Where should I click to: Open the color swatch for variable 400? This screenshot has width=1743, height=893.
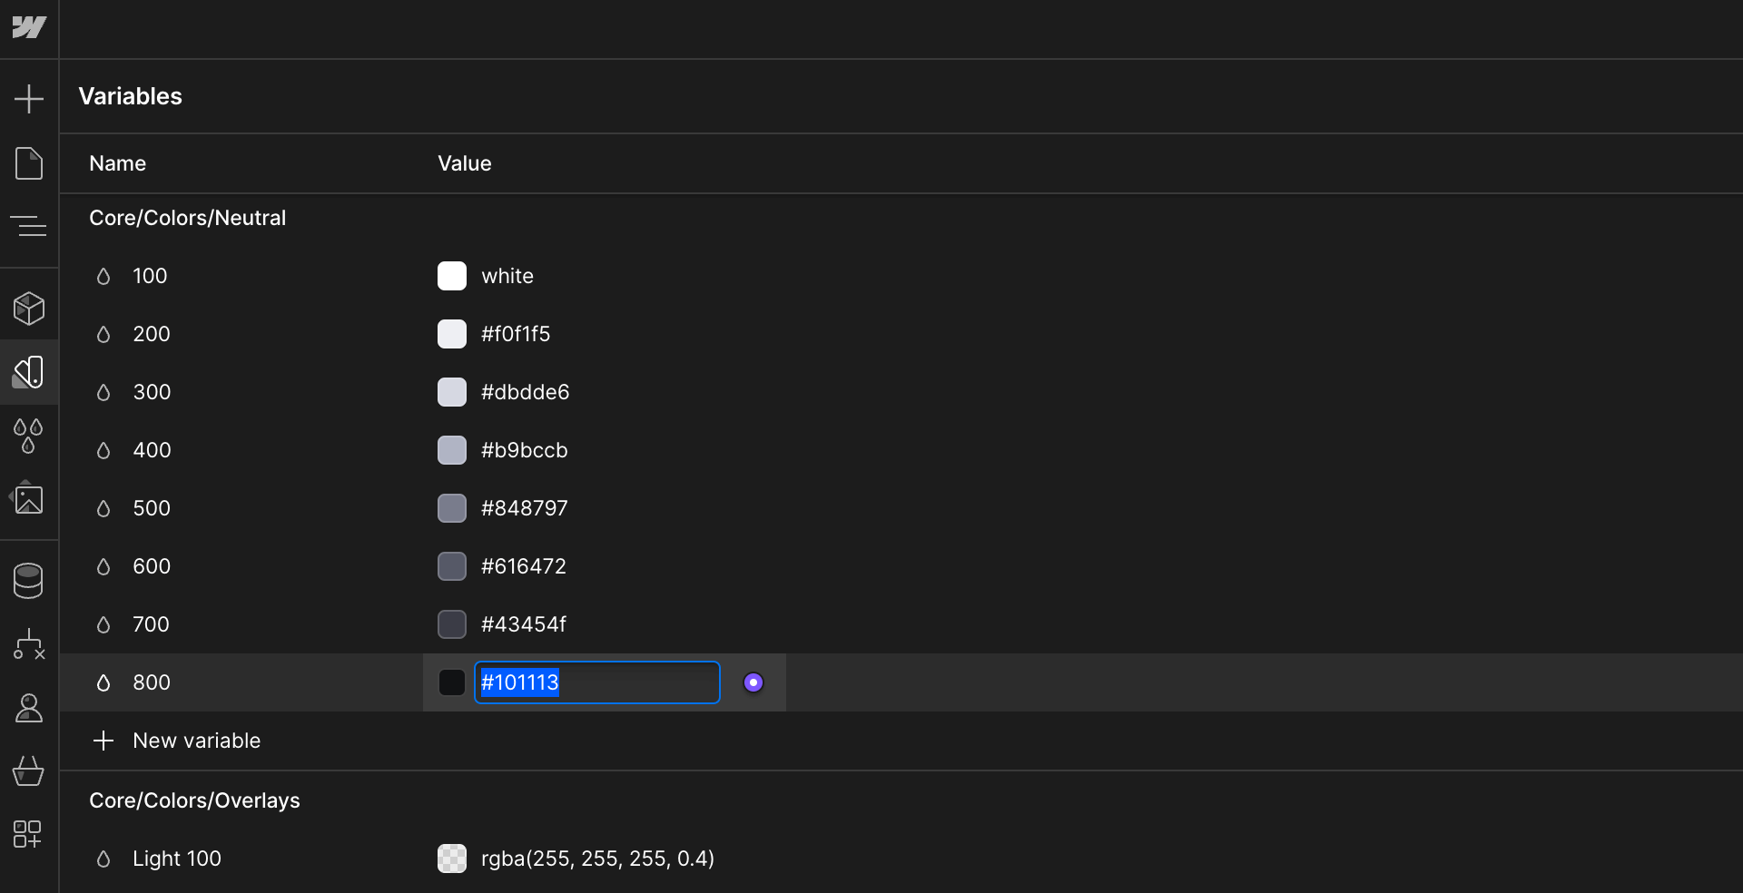click(x=451, y=450)
